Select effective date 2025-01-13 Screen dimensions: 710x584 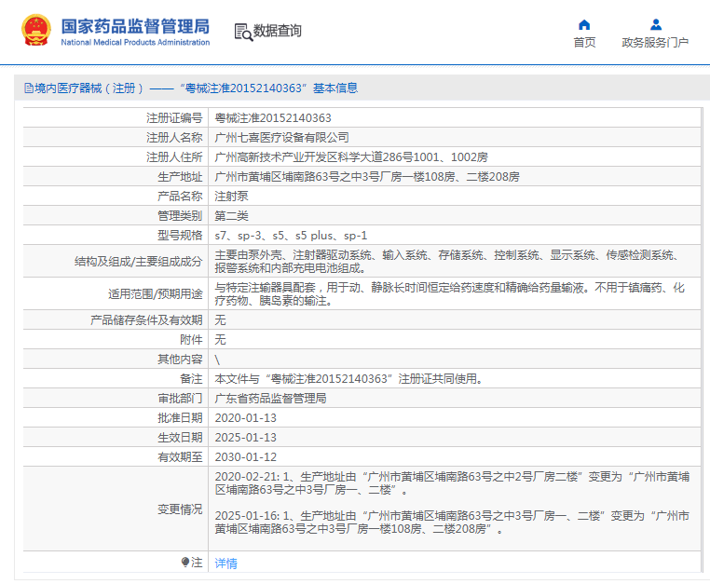[245, 438]
